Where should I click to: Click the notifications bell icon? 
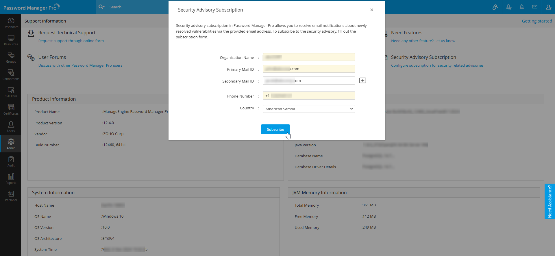click(521, 7)
